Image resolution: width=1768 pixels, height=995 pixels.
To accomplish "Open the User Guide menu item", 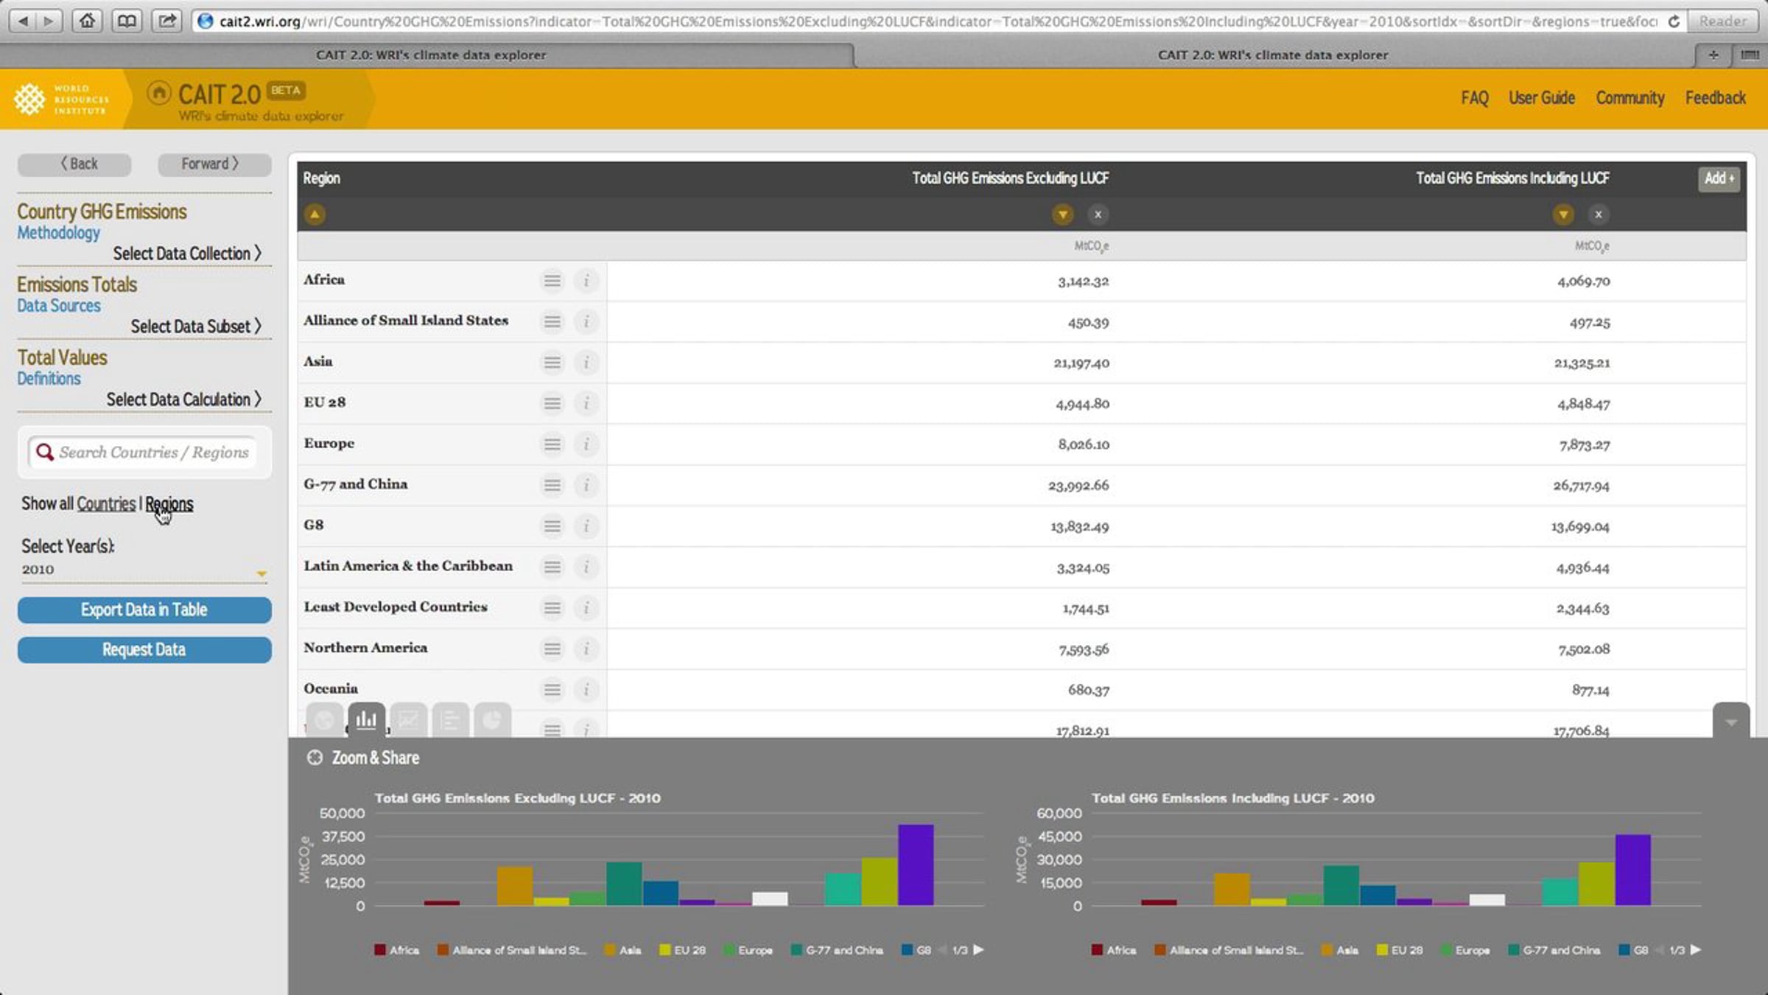I will [1541, 98].
